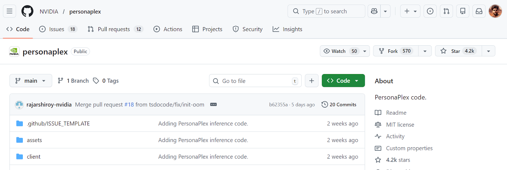Open commit message in the assets row
507x170 pixels.
point(203,140)
